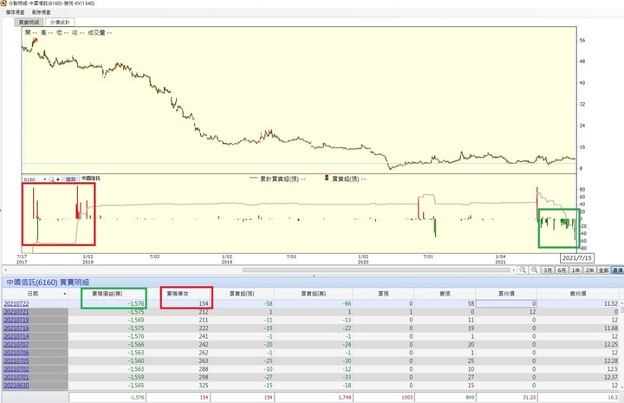Open date link 20210707
The image size is (624, 403).
tap(16, 345)
